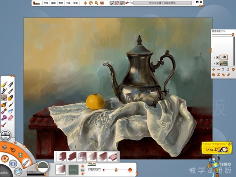Click the orange up arrow beside swatch

(83, 166)
